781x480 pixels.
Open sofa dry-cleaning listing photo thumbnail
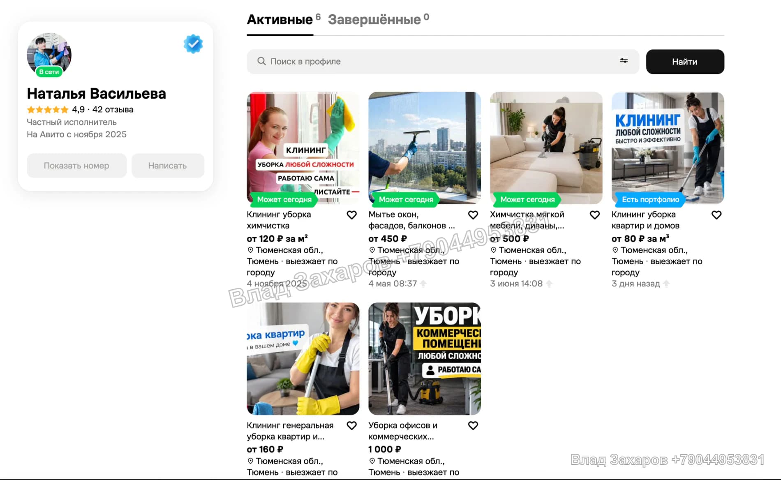pyautogui.click(x=546, y=148)
